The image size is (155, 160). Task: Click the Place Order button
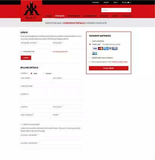pyautogui.click(x=109, y=68)
